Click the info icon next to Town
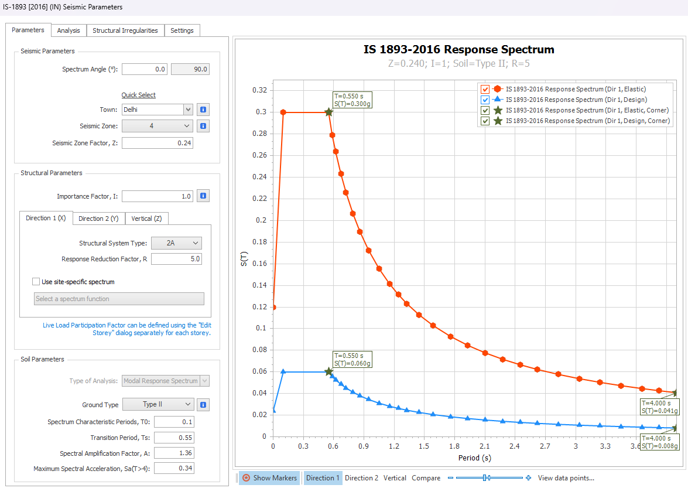Image resolution: width=688 pixels, height=488 pixels. point(203,110)
